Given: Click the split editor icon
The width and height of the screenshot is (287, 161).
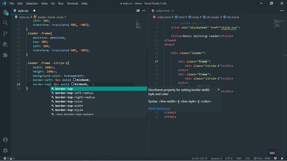Looking at the screenshot, I should tap(138, 11).
